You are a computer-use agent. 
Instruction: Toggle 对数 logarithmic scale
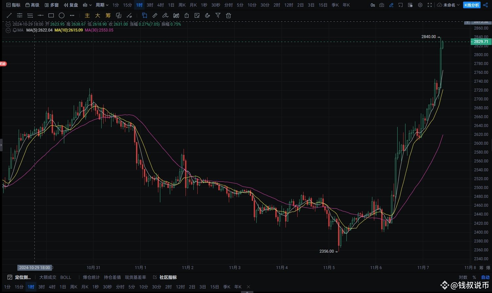(x=463, y=277)
